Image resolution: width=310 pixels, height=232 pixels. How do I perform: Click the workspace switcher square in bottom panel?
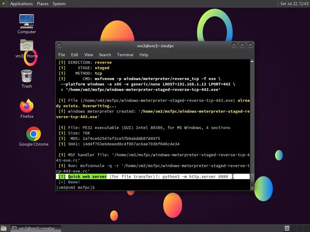[x=287, y=228]
